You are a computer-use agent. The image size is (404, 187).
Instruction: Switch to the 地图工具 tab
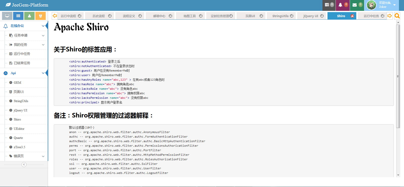(189, 16)
